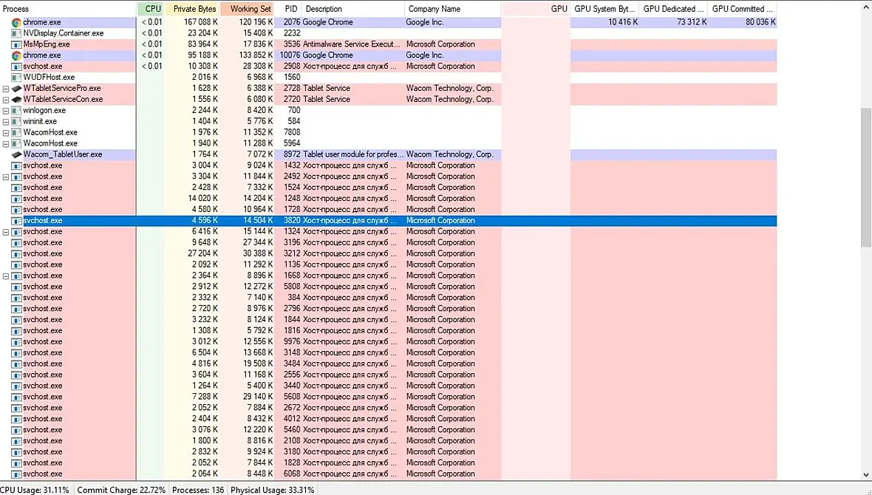Click the svchost.exe icon for PID 1524
Screen dimensions: 872x495
click(17, 188)
